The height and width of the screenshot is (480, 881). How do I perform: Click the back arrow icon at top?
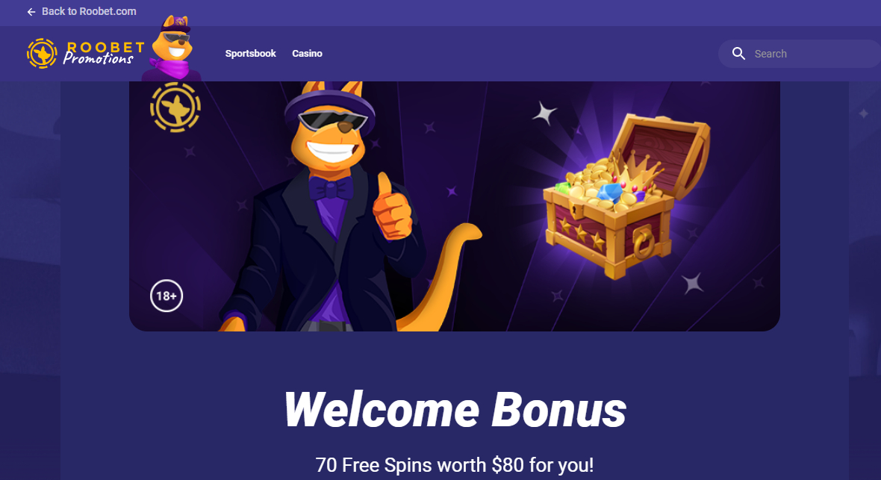pos(31,12)
